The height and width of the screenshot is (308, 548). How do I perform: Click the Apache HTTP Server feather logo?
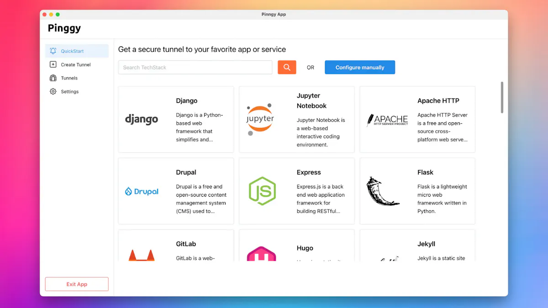click(388, 120)
